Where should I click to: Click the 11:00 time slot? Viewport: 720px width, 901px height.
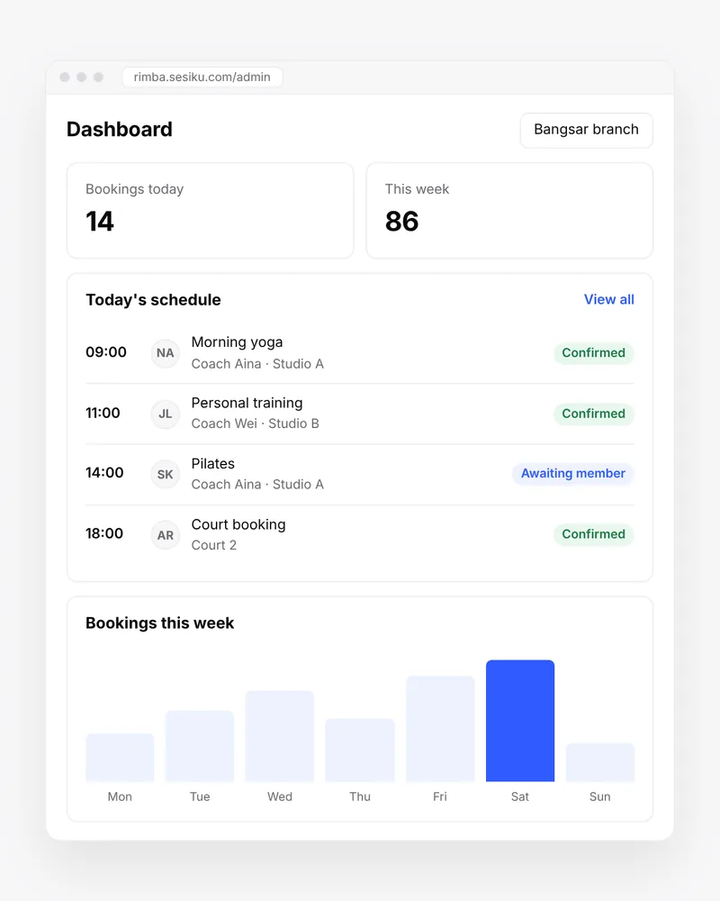[x=103, y=414]
